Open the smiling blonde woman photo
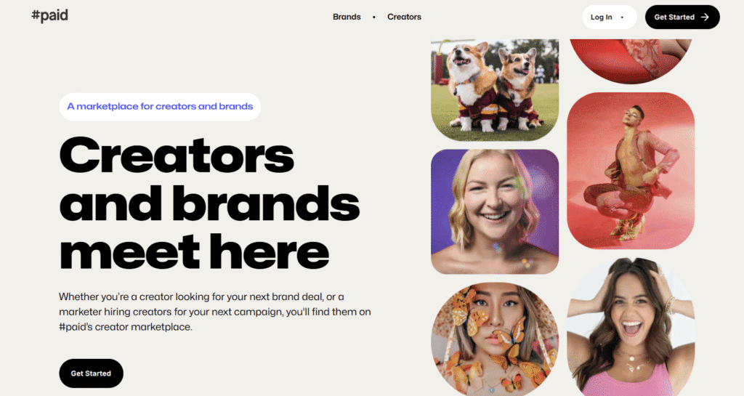The height and width of the screenshot is (396, 744). click(x=495, y=211)
